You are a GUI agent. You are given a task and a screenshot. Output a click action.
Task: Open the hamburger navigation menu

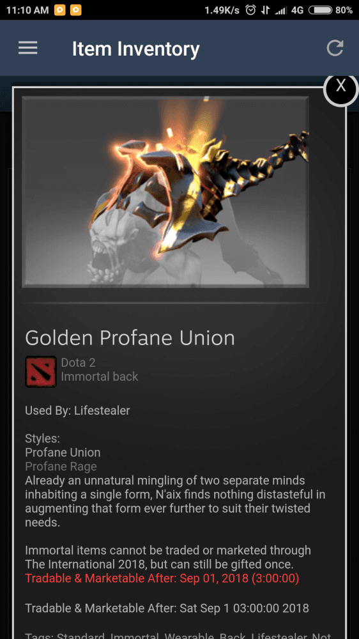[x=27, y=49]
